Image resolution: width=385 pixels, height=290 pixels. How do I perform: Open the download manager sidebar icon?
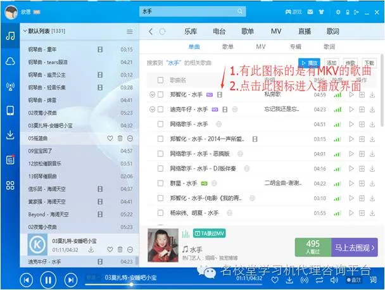pos(10,135)
